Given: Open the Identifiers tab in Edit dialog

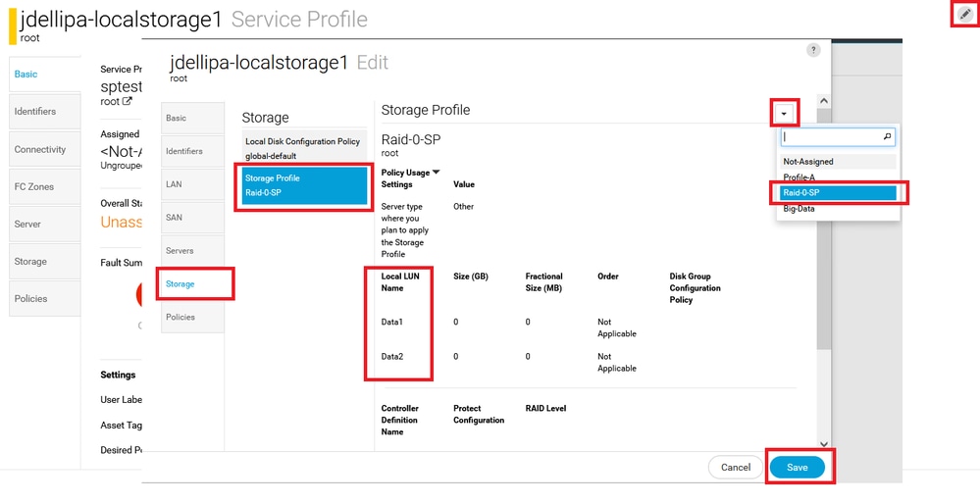Looking at the screenshot, I should point(192,151).
